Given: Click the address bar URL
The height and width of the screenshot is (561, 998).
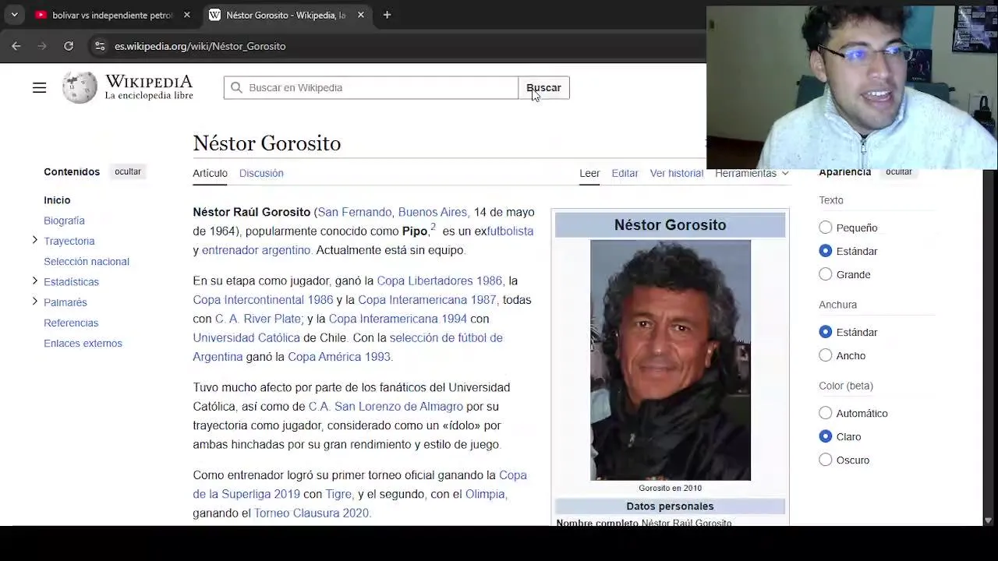Looking at the screenshot, I should pos(200,46).
